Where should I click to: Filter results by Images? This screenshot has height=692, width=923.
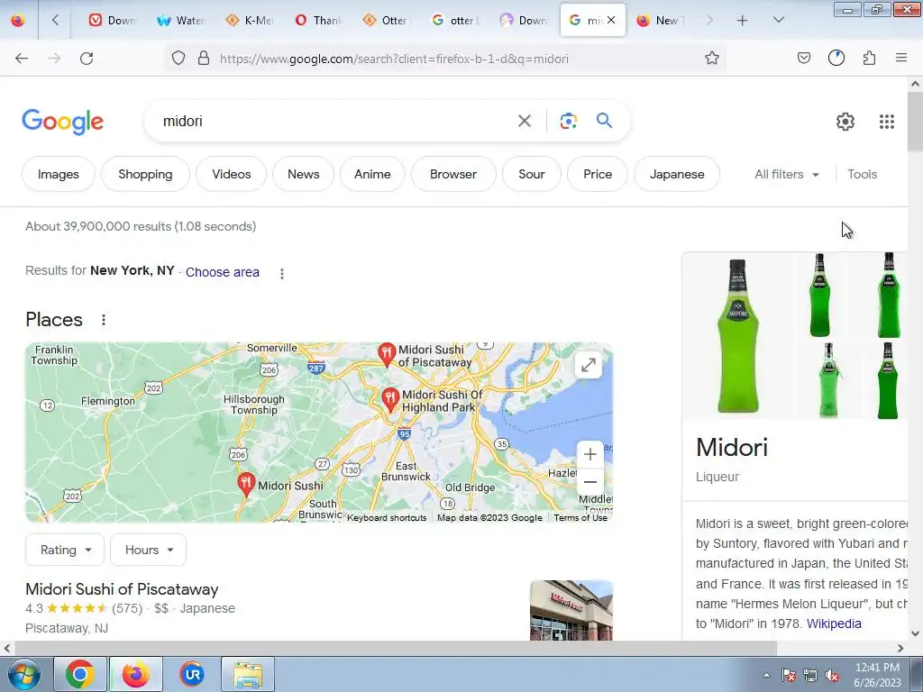(59, 174)
